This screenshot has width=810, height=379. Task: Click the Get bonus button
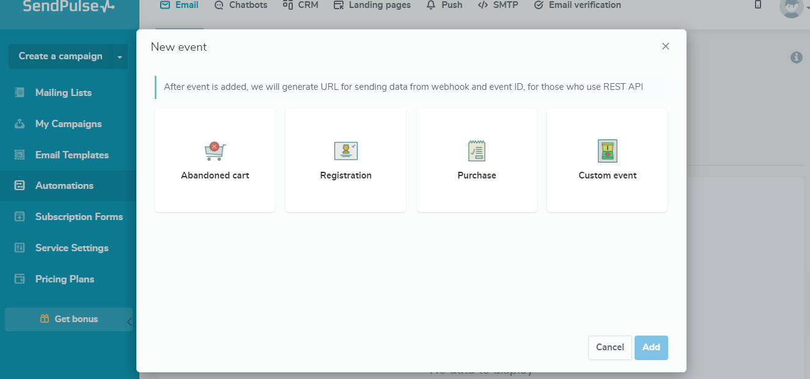pyautogui.click(x=68, y=319)
